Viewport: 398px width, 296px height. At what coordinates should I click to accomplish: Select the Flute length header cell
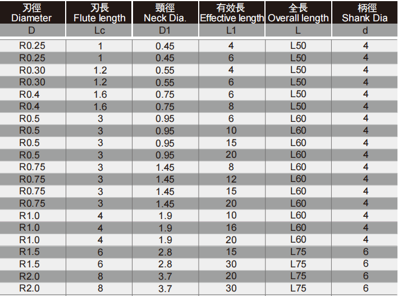pyautogui.click(x=100, y=12)
